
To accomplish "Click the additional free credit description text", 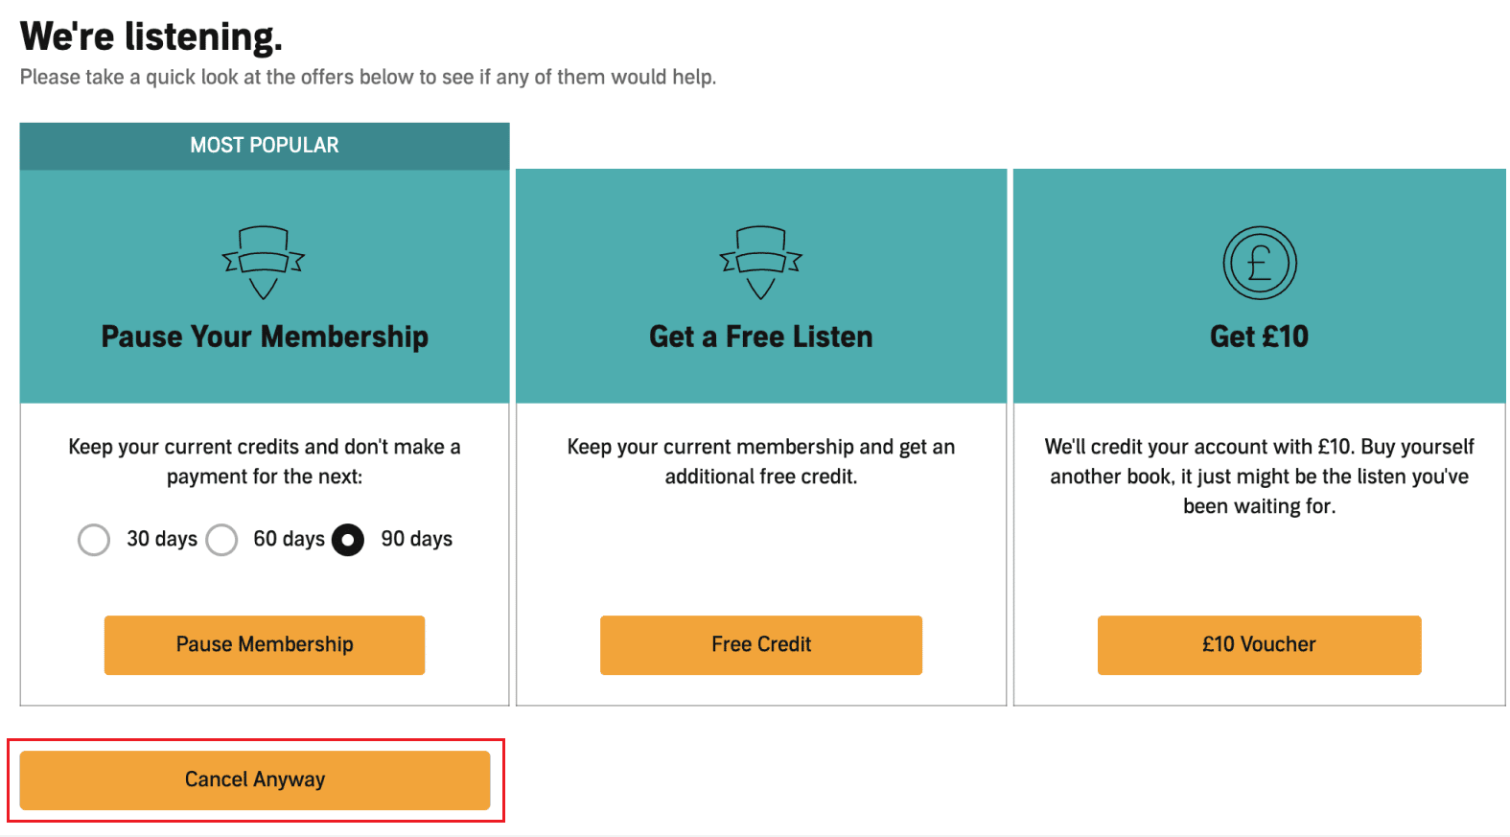I will 761,462.
